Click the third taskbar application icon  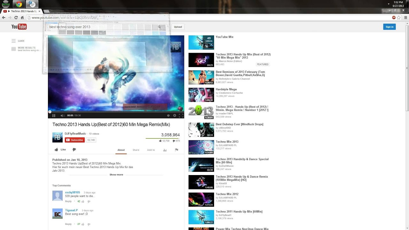(x=32, y=4)
